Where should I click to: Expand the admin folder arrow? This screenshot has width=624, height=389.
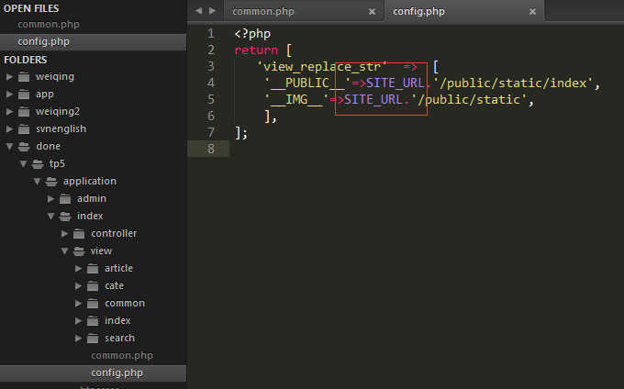[51, 198]
